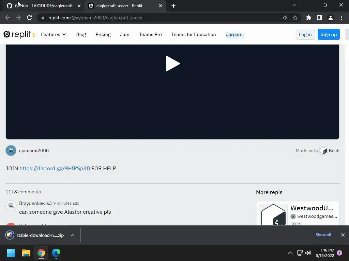Open the Chrome profile icon
This screenshot has height=261, width=349.
[331, 18]
